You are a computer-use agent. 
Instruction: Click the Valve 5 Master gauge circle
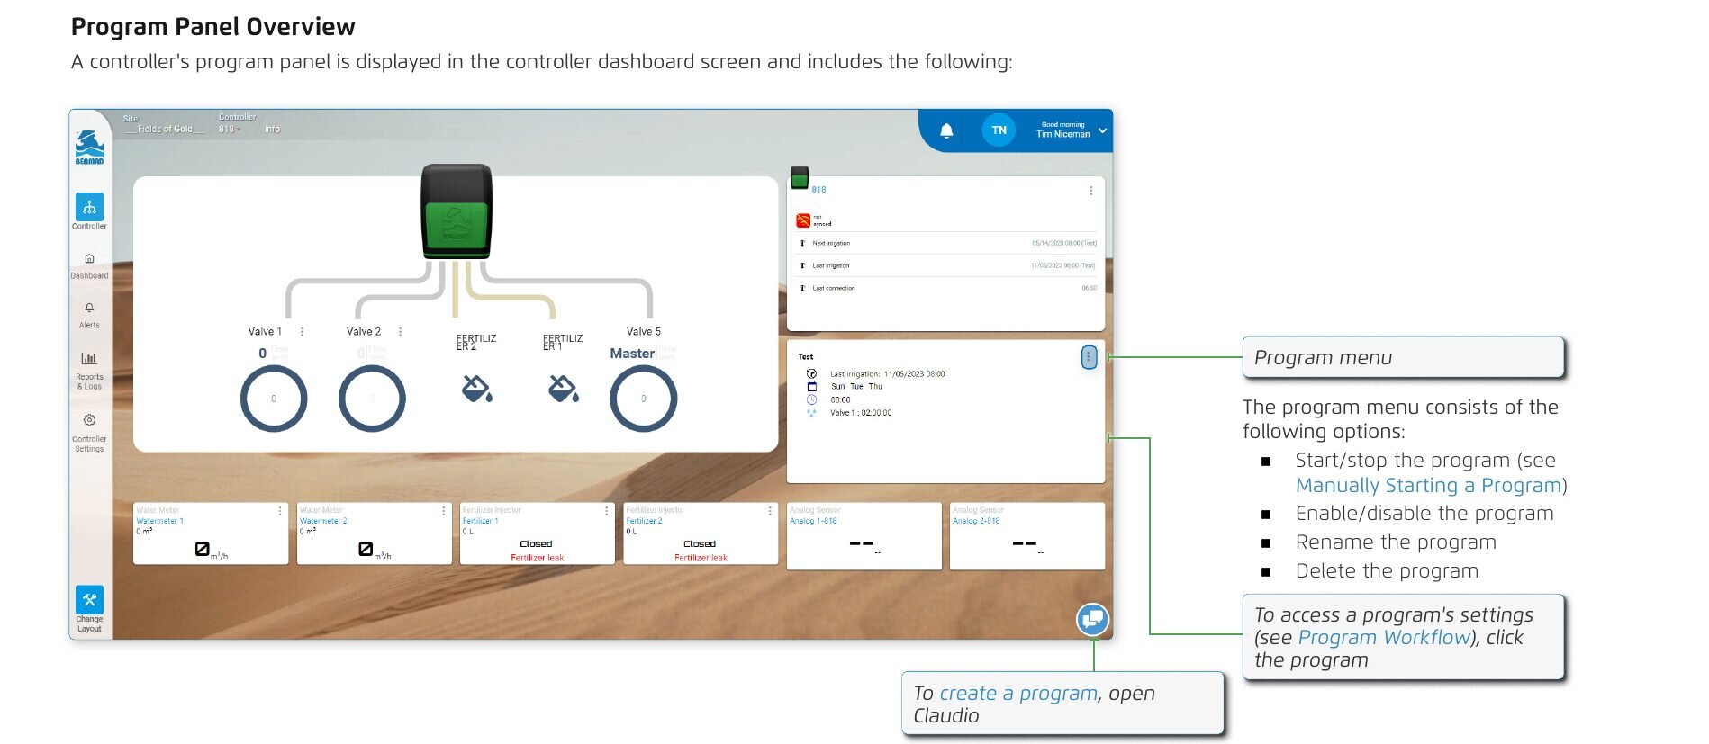[x=644, y=399]
